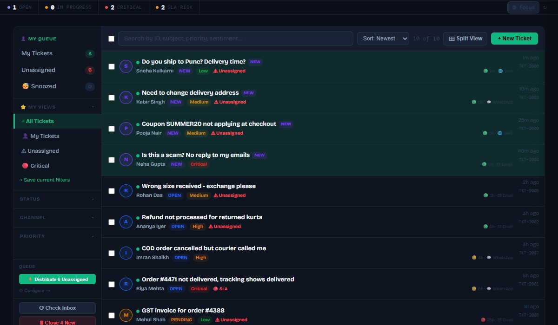This screenshot has height=325, width=558.
Task: Click the Focus button
Action: 523,7
